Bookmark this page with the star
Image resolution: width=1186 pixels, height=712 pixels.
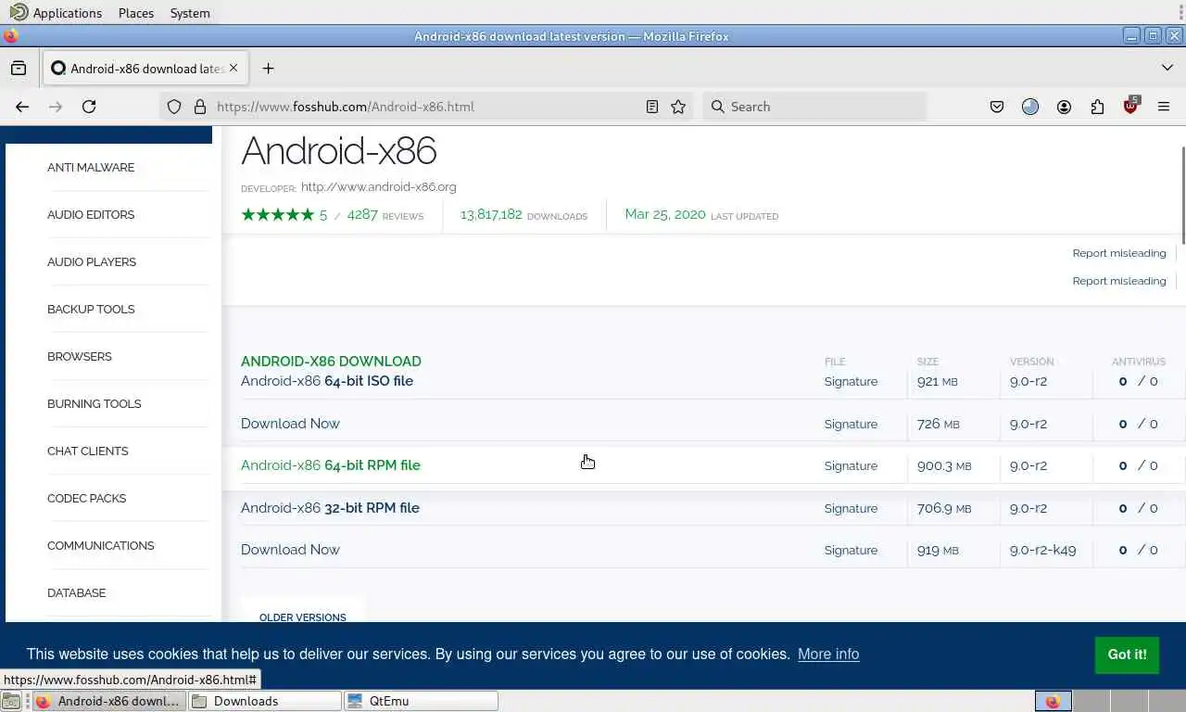pyautogui.click(x=678, y=107)
